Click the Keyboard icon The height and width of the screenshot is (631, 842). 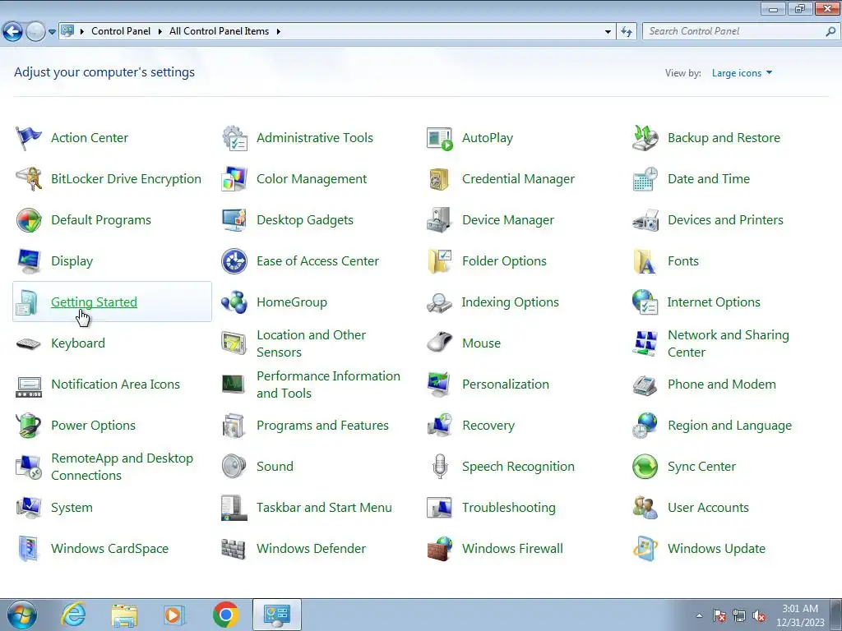tap(29, 343)
